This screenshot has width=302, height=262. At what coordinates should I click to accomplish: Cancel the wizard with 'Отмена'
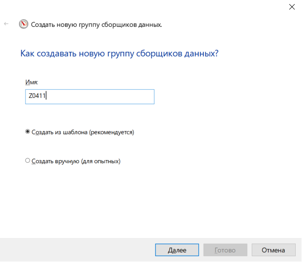pyautogui.click(x=273, y=250)
